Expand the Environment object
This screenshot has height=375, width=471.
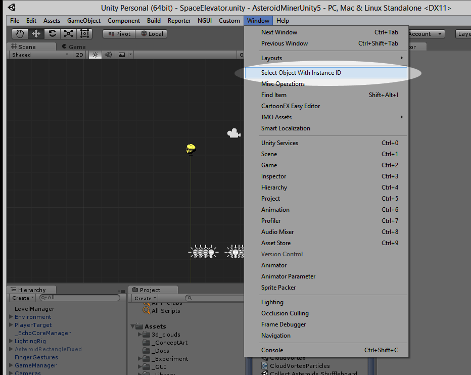[11, 317]
